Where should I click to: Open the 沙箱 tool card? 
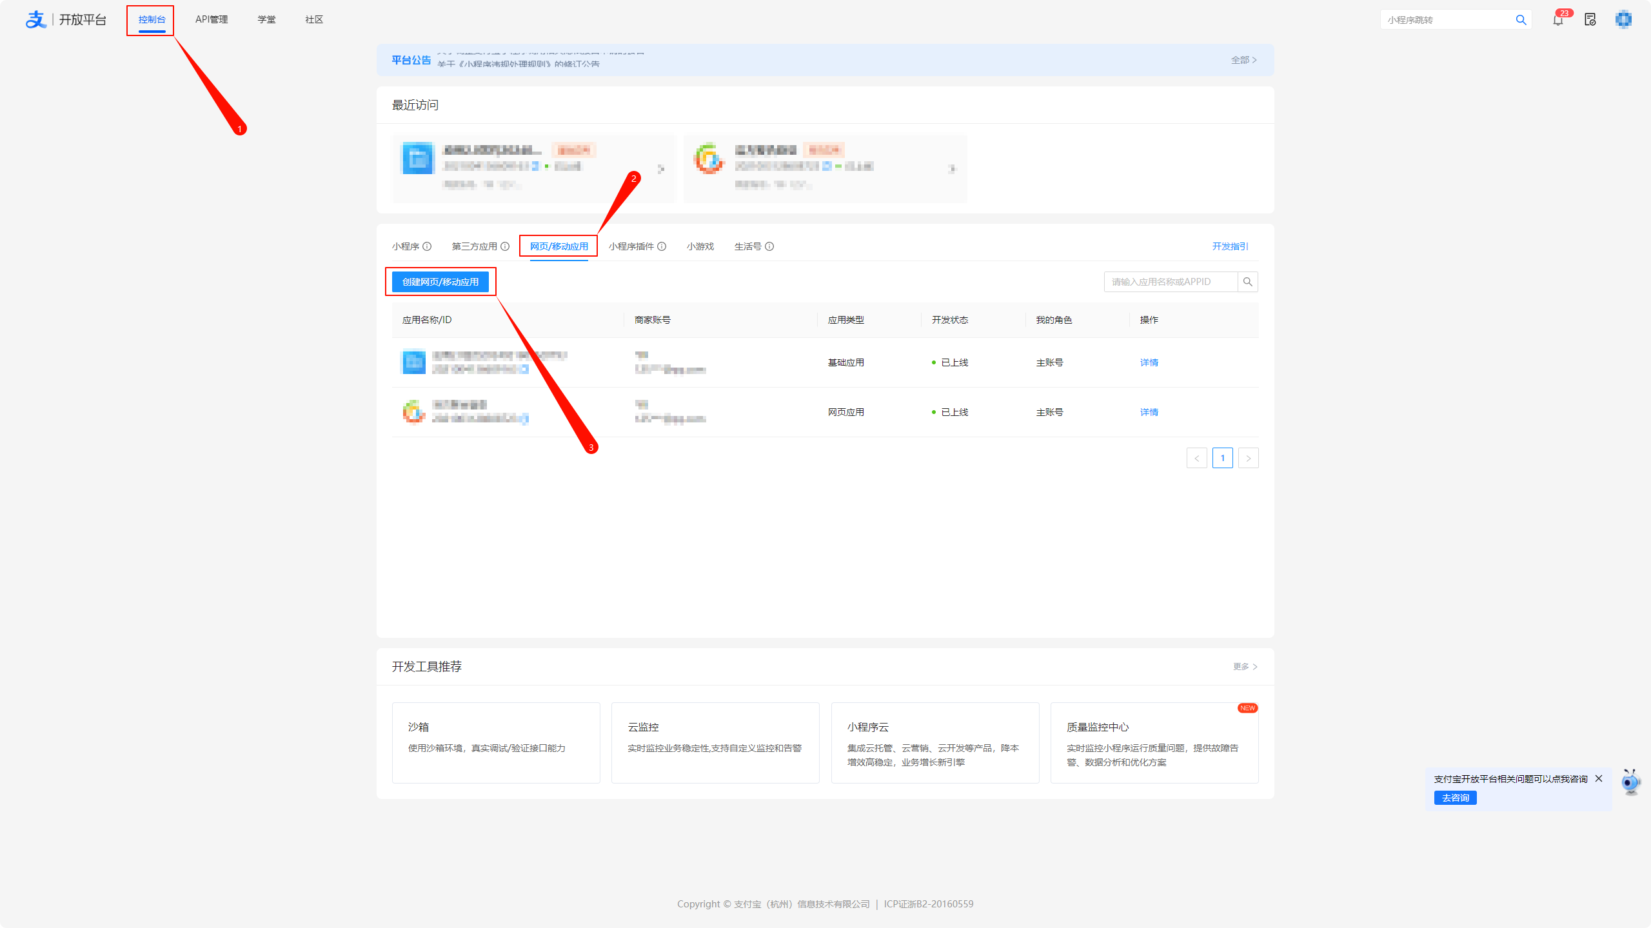[496, 742]
